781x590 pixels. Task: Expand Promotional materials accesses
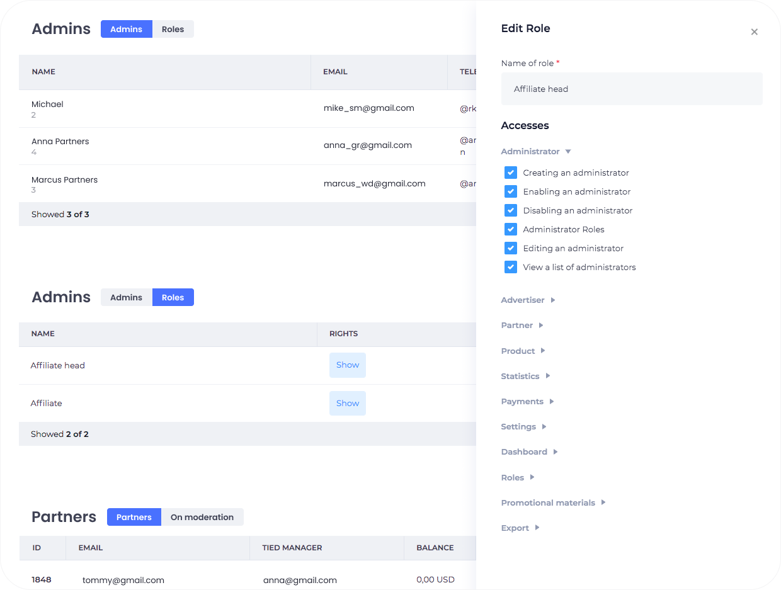tap(553, 502)
